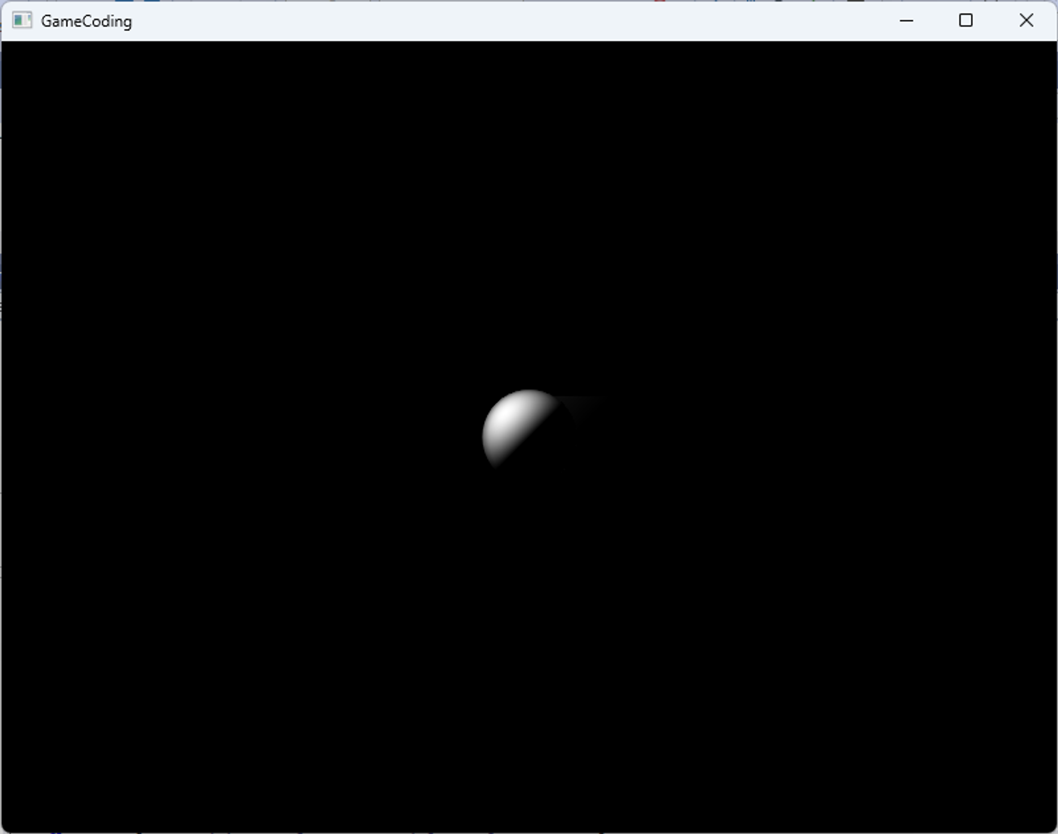Close the GameCoding window
The image size is (1058, 834).
click(1026, 21)
